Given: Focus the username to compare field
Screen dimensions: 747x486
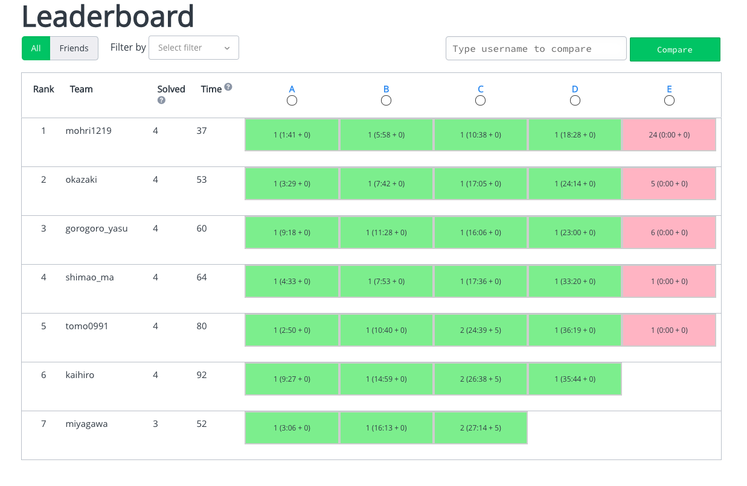Looking at the screenshot, I should [x=536, y=49].
